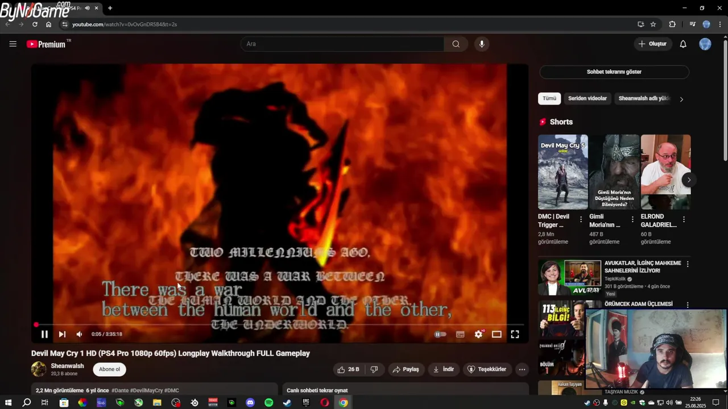Viewport: 728px width, 409px height.
Task: Show more filter chips arrow
Action: (x=681, y=99)
